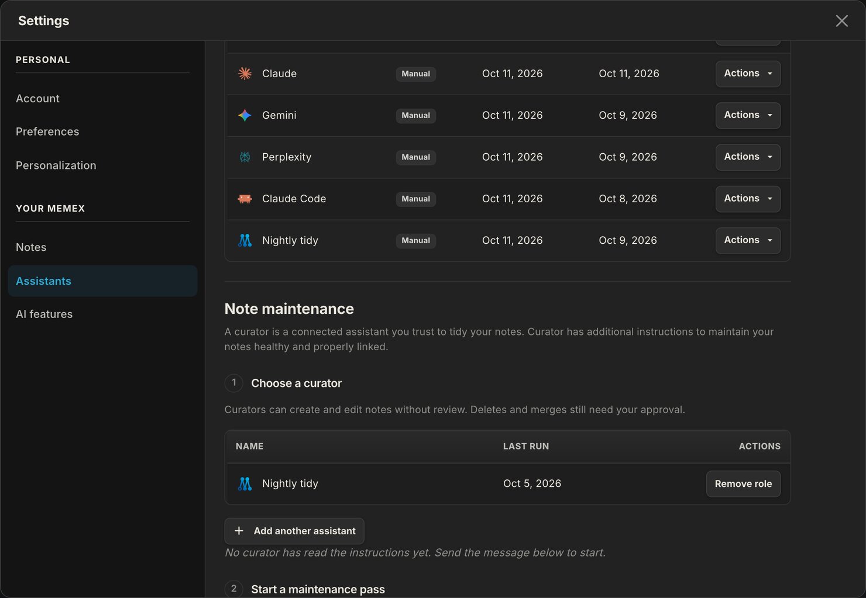Close the Settings dialog
The width and height of the screenshot is (866, 598).
(x=841, y=21)
